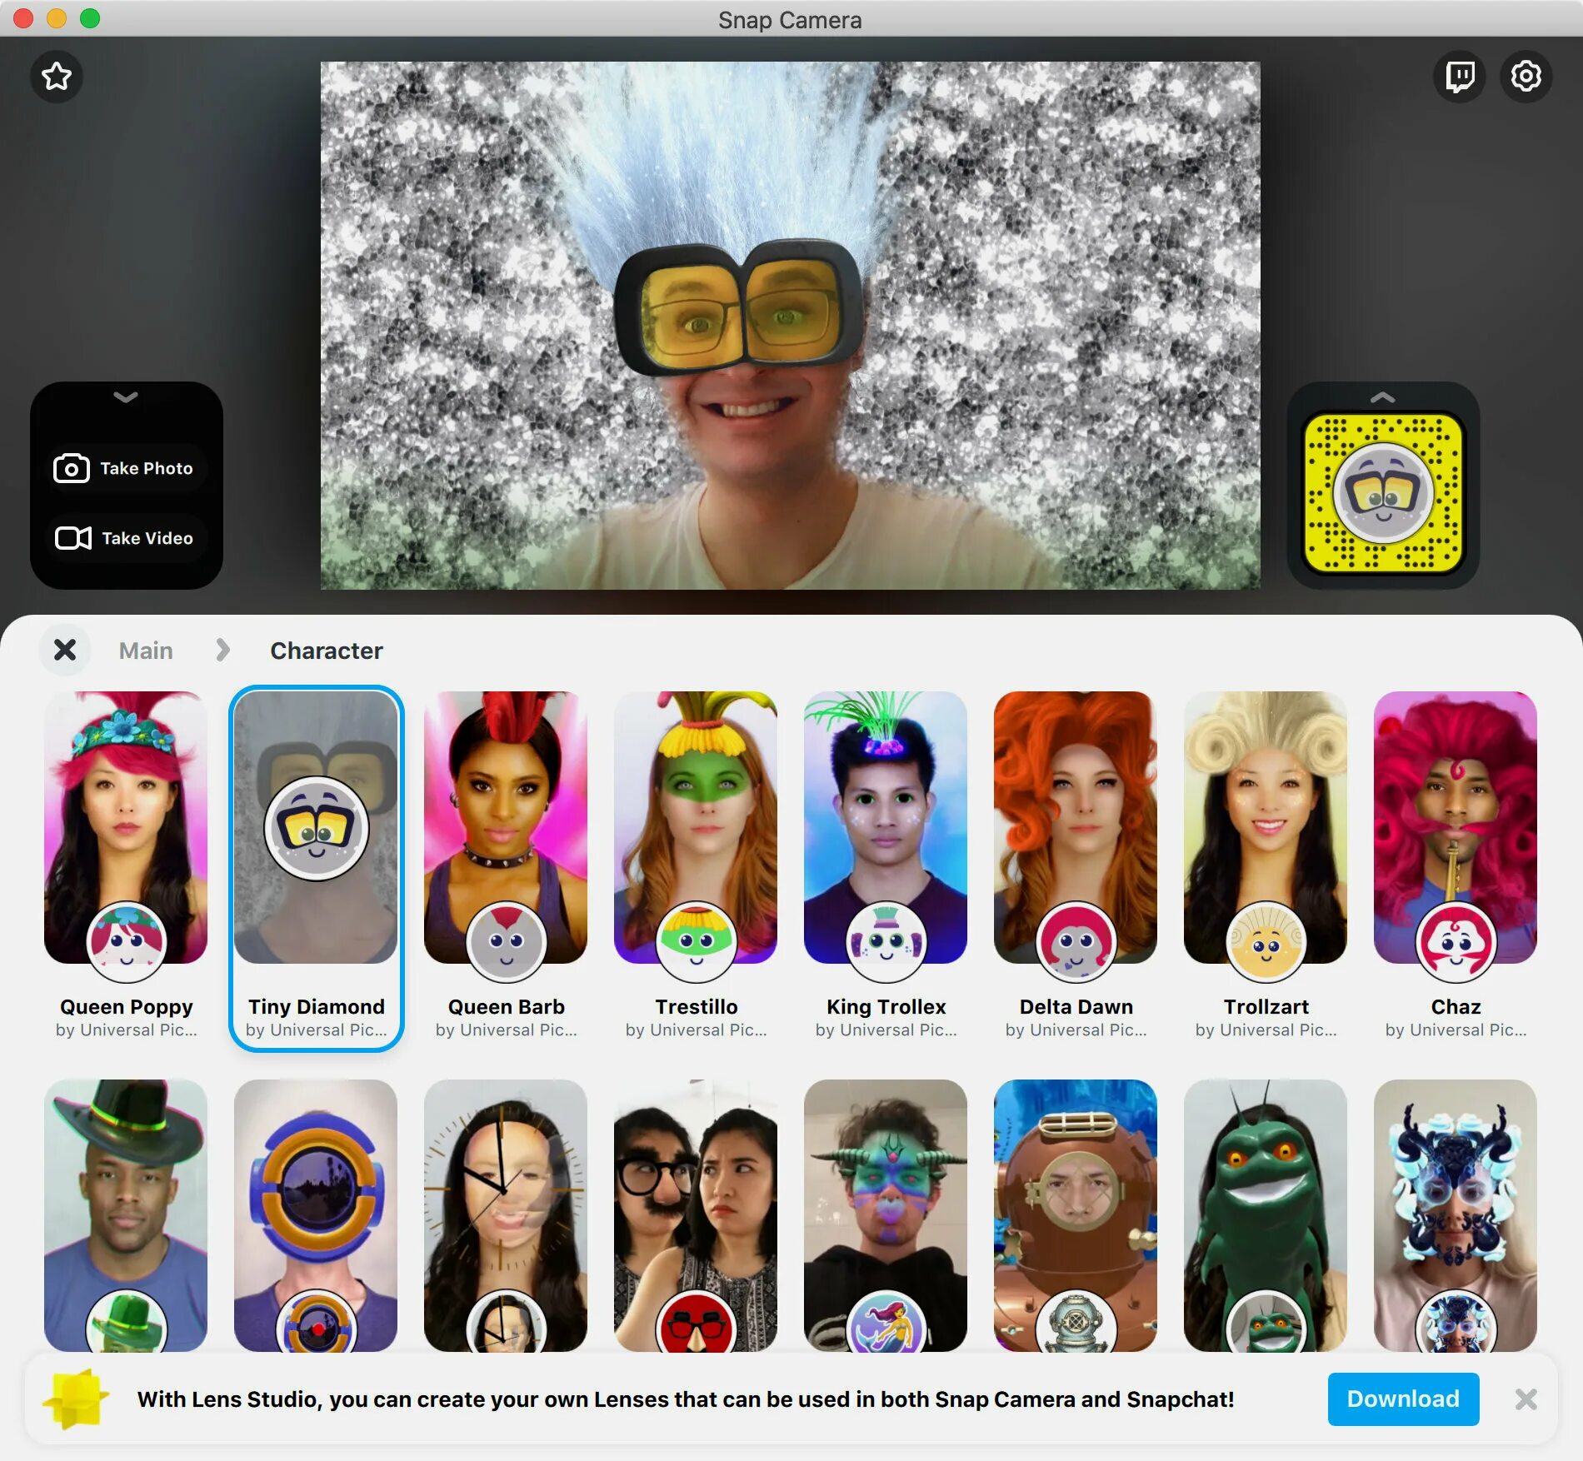This screenshot has width=1583, height=1461.
Task: Open the Settings gear icon
Action: [1526, 77]
